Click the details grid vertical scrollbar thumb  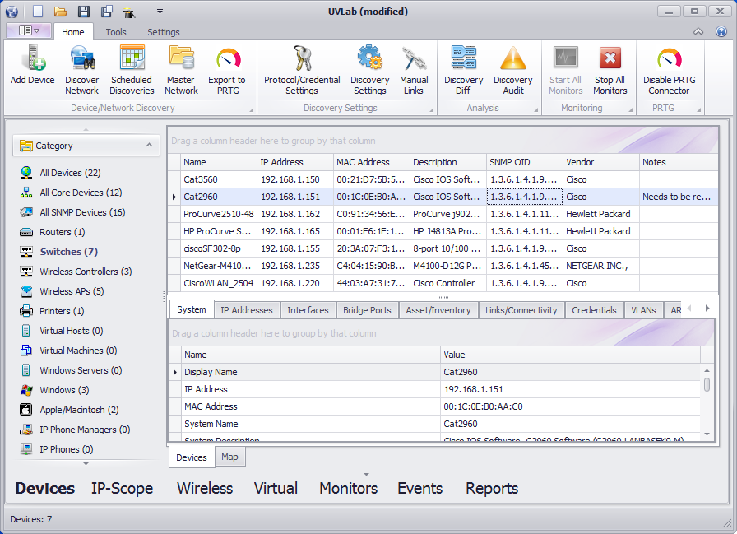coord(707,385)
